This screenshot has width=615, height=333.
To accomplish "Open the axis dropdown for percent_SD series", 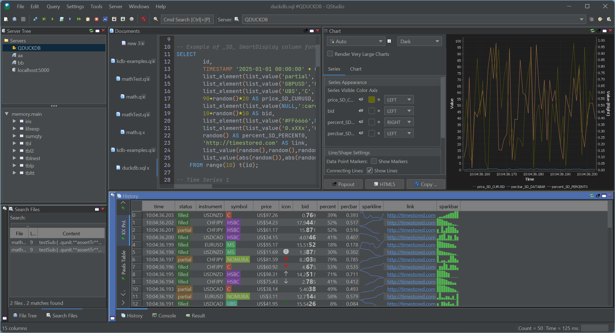I will (399, 122).
